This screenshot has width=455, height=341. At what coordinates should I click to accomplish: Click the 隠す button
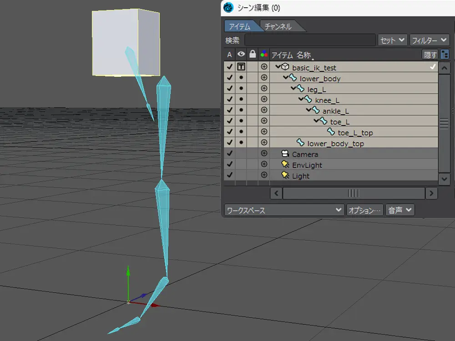430,55
